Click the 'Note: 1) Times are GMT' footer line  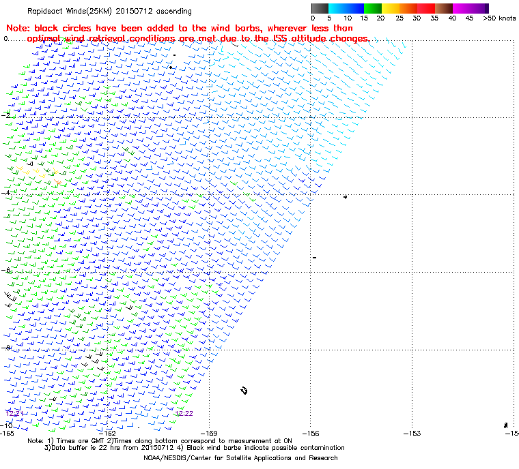(160, 441)
